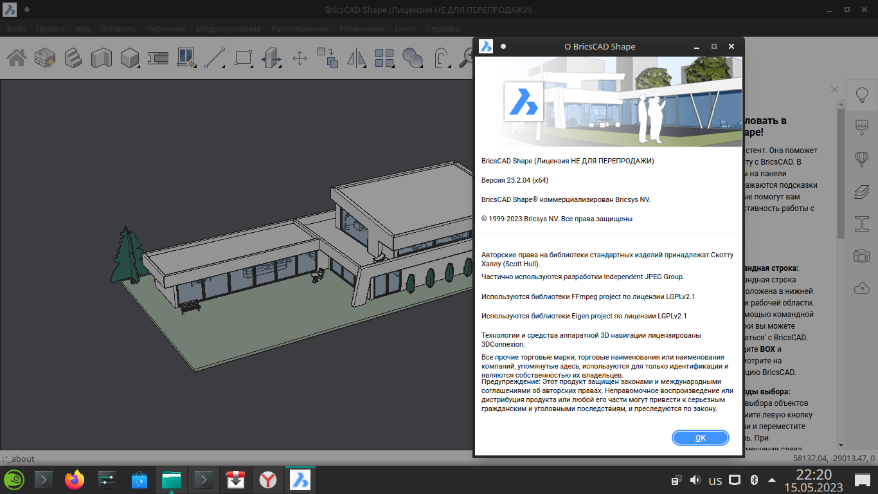Open the Моделирование menu
The width and height of the screenshot is (878, 494).
coord(228,28)
